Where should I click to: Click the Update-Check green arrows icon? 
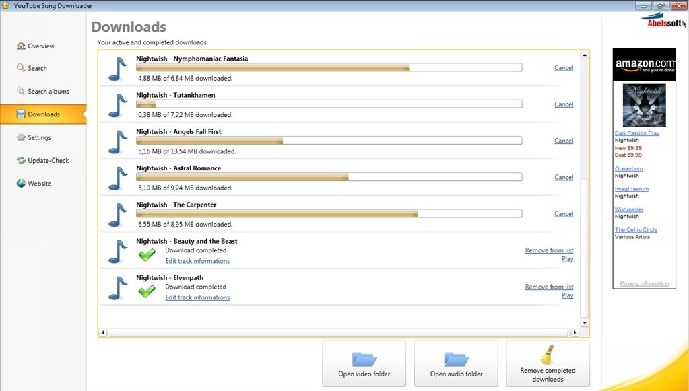click(21, 160)
